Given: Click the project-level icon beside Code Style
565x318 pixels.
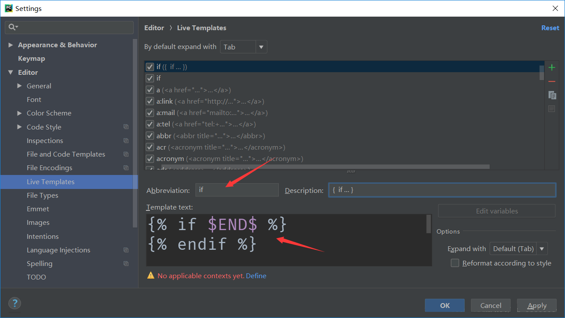Looking at the screenshot, I should [126, 127].
